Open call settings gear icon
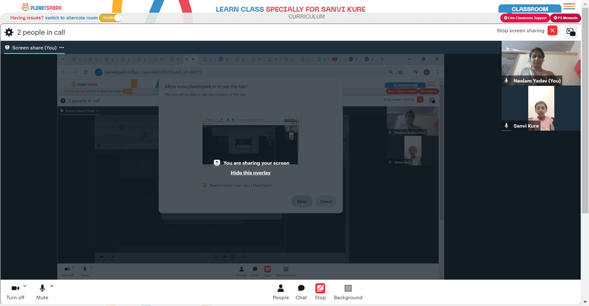 point(9,32)
